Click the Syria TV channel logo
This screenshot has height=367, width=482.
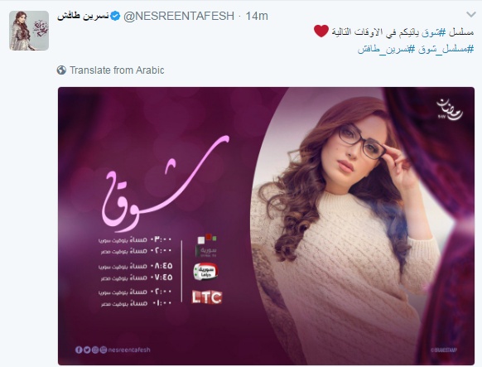click(206, 245)
